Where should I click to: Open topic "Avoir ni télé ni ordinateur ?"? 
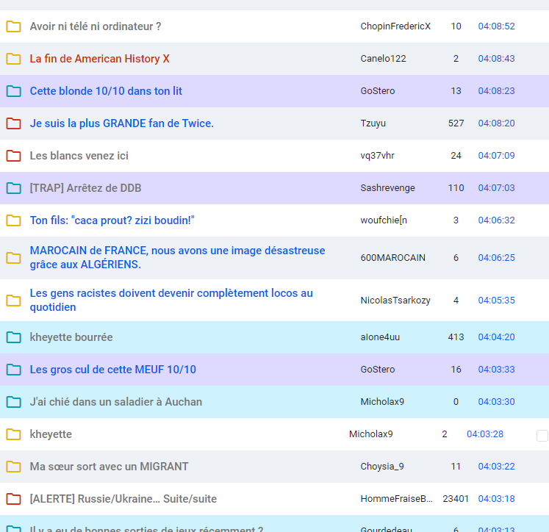(x=96, y=26)
